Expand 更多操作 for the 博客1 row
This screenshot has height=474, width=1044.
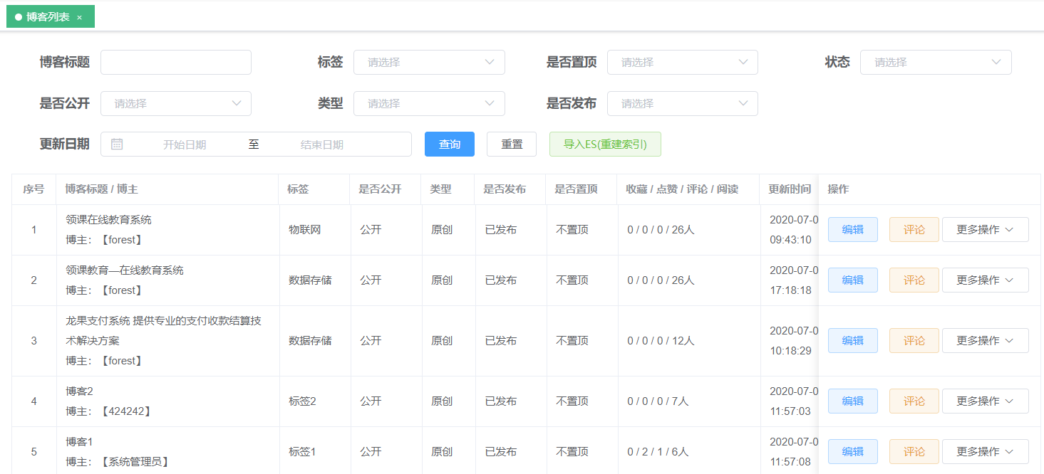tap(985, 452)
